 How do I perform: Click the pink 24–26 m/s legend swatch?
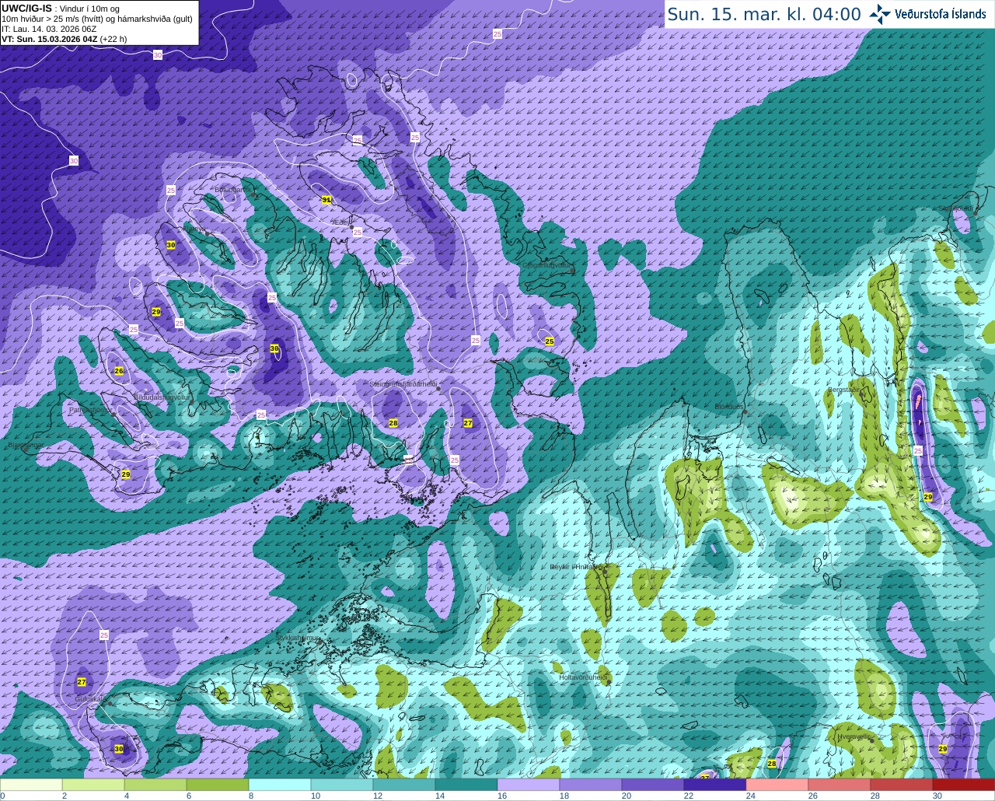point(777,785)
